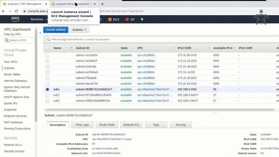This screenshot has height=157, width=279.
Task: Open Route Tables in sidebar
Action: coord(12,75)
